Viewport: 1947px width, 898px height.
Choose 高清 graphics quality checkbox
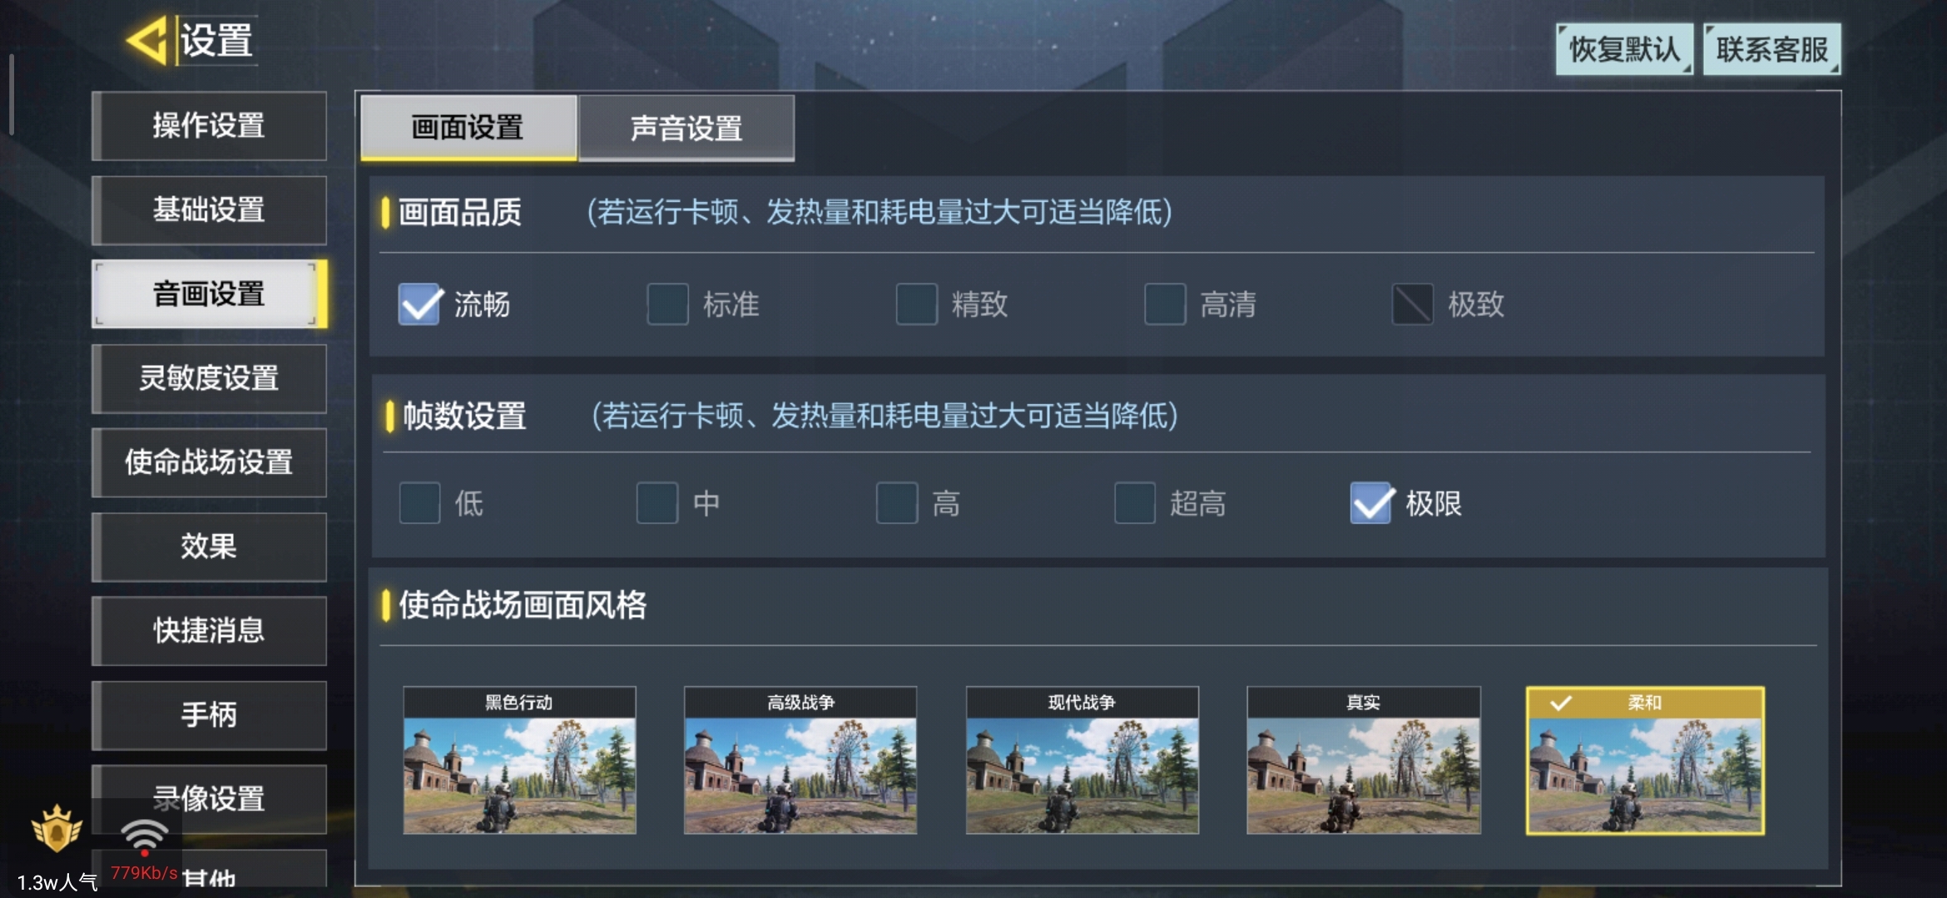point(1165,304)
